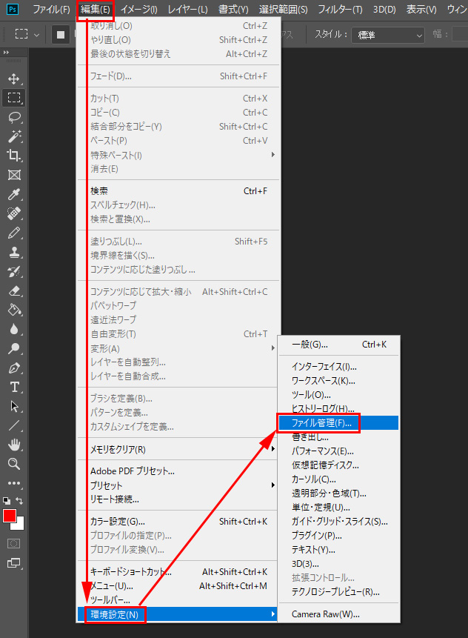Select the Eyedropper tool

(14, 194)
